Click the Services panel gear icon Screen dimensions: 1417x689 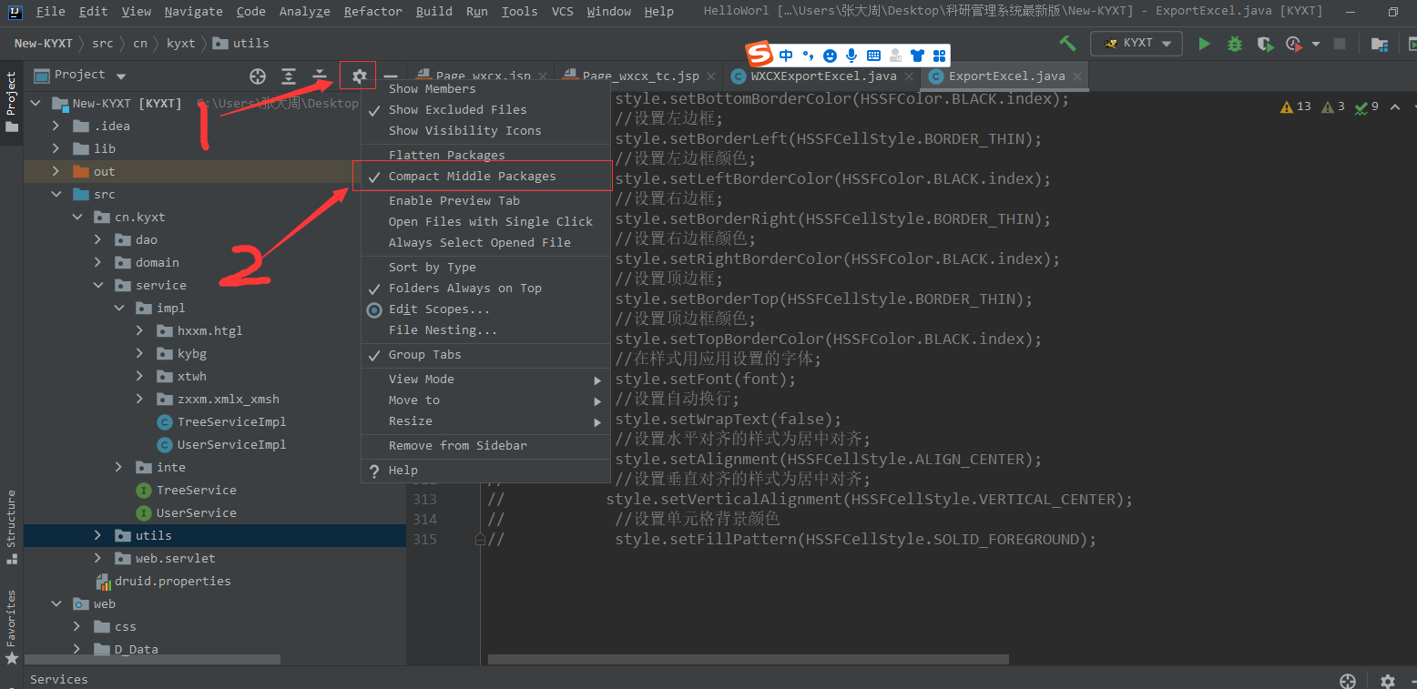[x=1387, y=681]
